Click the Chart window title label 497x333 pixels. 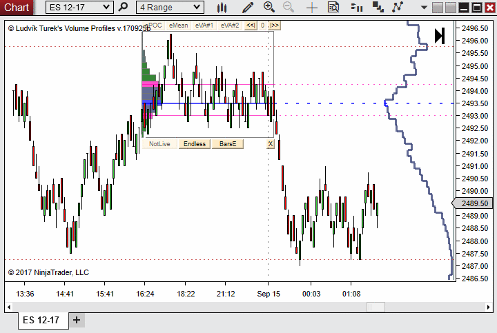tap(17, 7)
